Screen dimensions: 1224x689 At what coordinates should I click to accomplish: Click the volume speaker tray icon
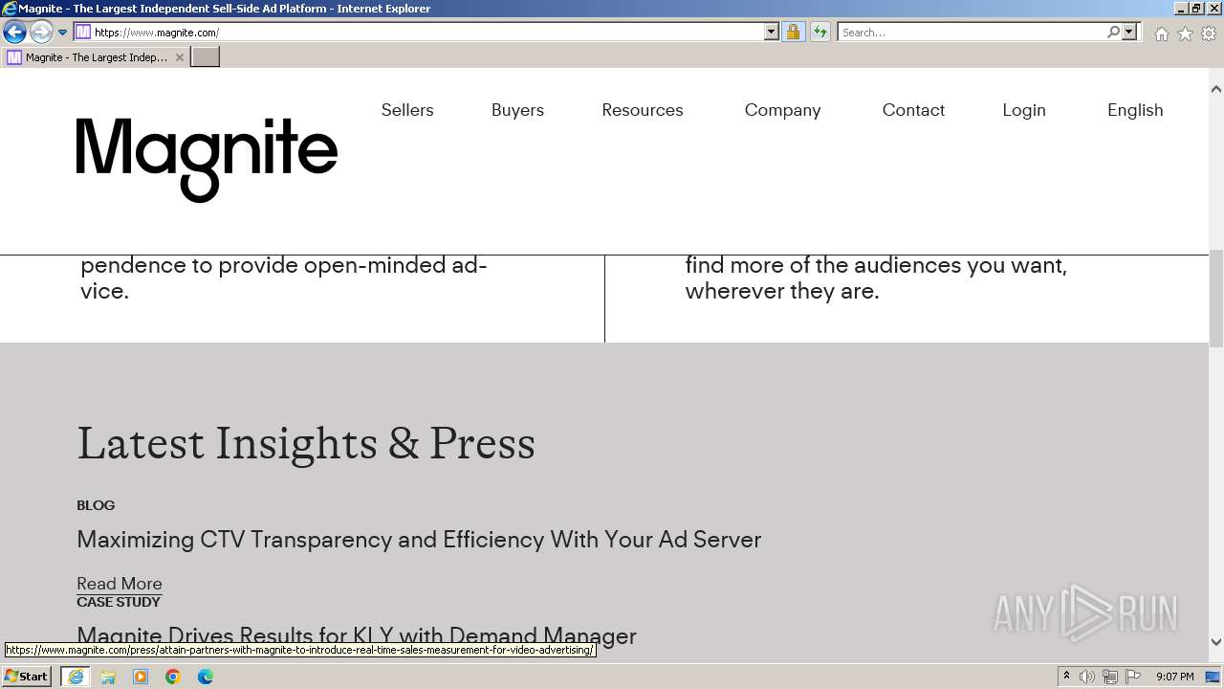coord(1087,677)
